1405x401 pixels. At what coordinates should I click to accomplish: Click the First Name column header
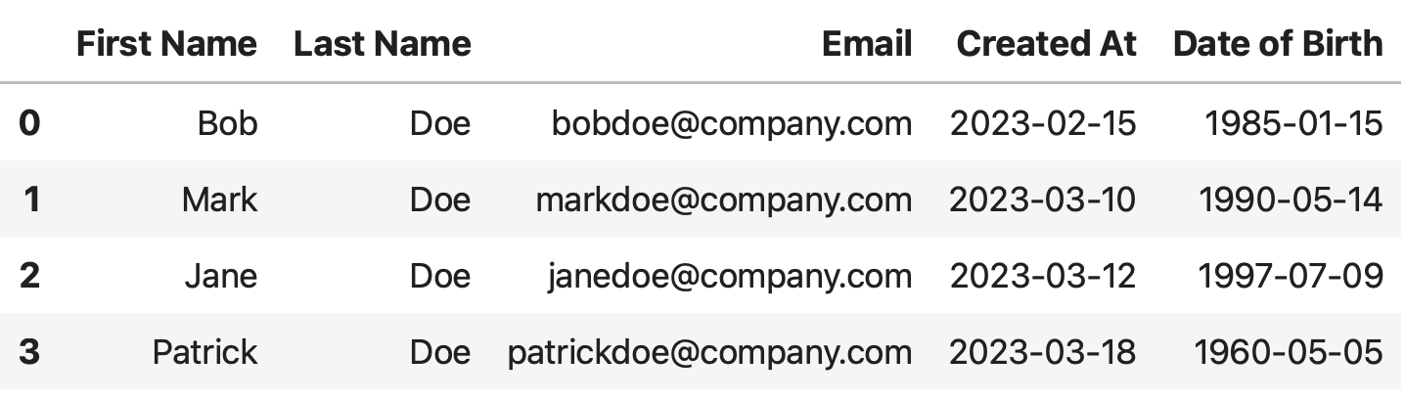(166, 43)
